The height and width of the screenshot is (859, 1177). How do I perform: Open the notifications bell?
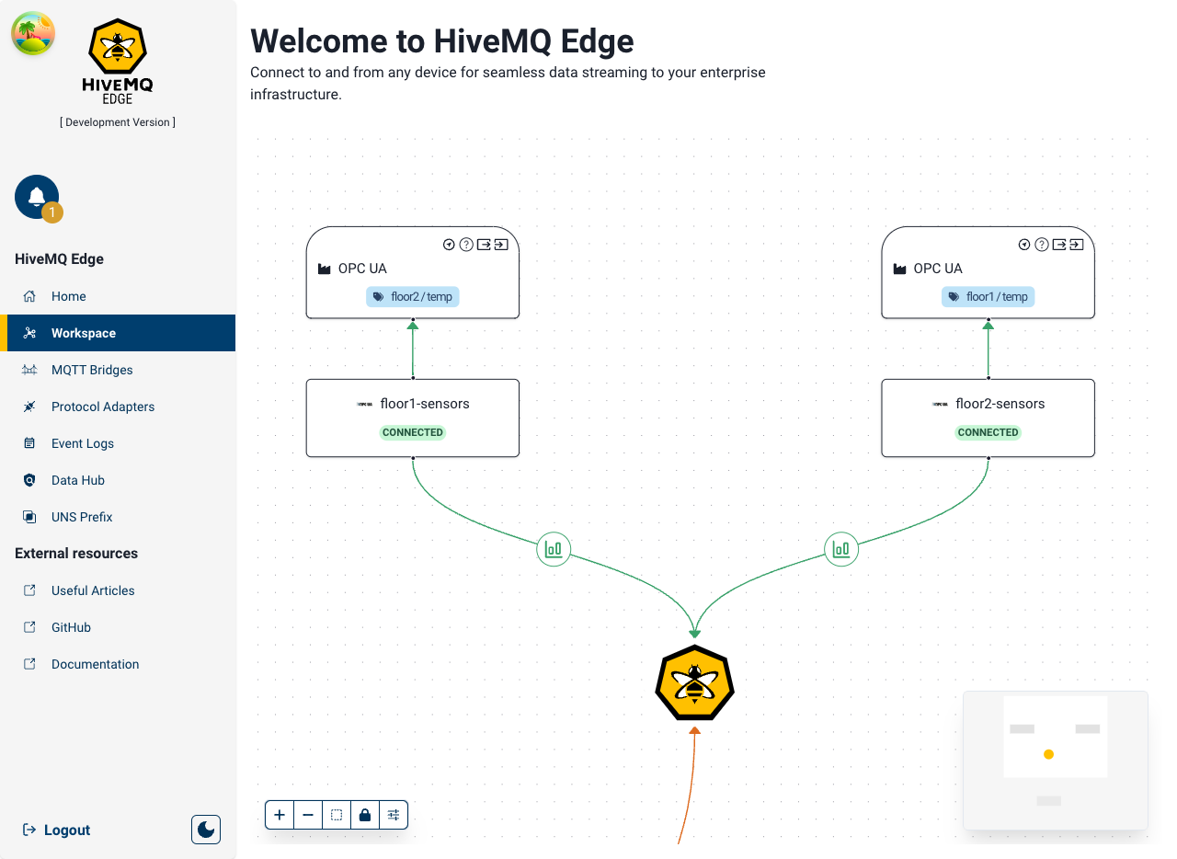(x=37, y=197)
